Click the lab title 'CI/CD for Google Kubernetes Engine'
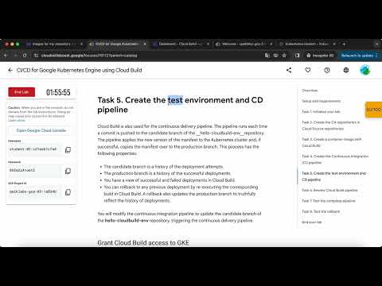The width and height of the screenshot is (382, 286). point(79,70)
